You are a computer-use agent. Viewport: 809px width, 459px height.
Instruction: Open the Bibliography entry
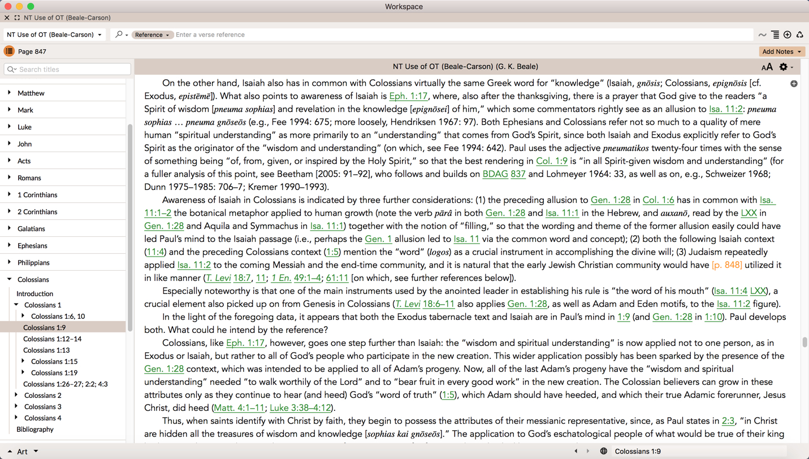click(x=35, y=429)
